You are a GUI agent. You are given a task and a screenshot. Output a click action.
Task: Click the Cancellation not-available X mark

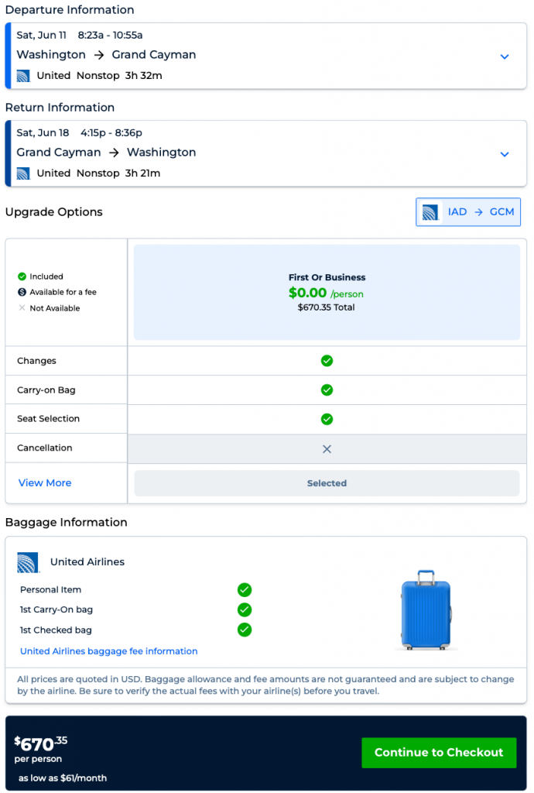click(x=327, y=449)
